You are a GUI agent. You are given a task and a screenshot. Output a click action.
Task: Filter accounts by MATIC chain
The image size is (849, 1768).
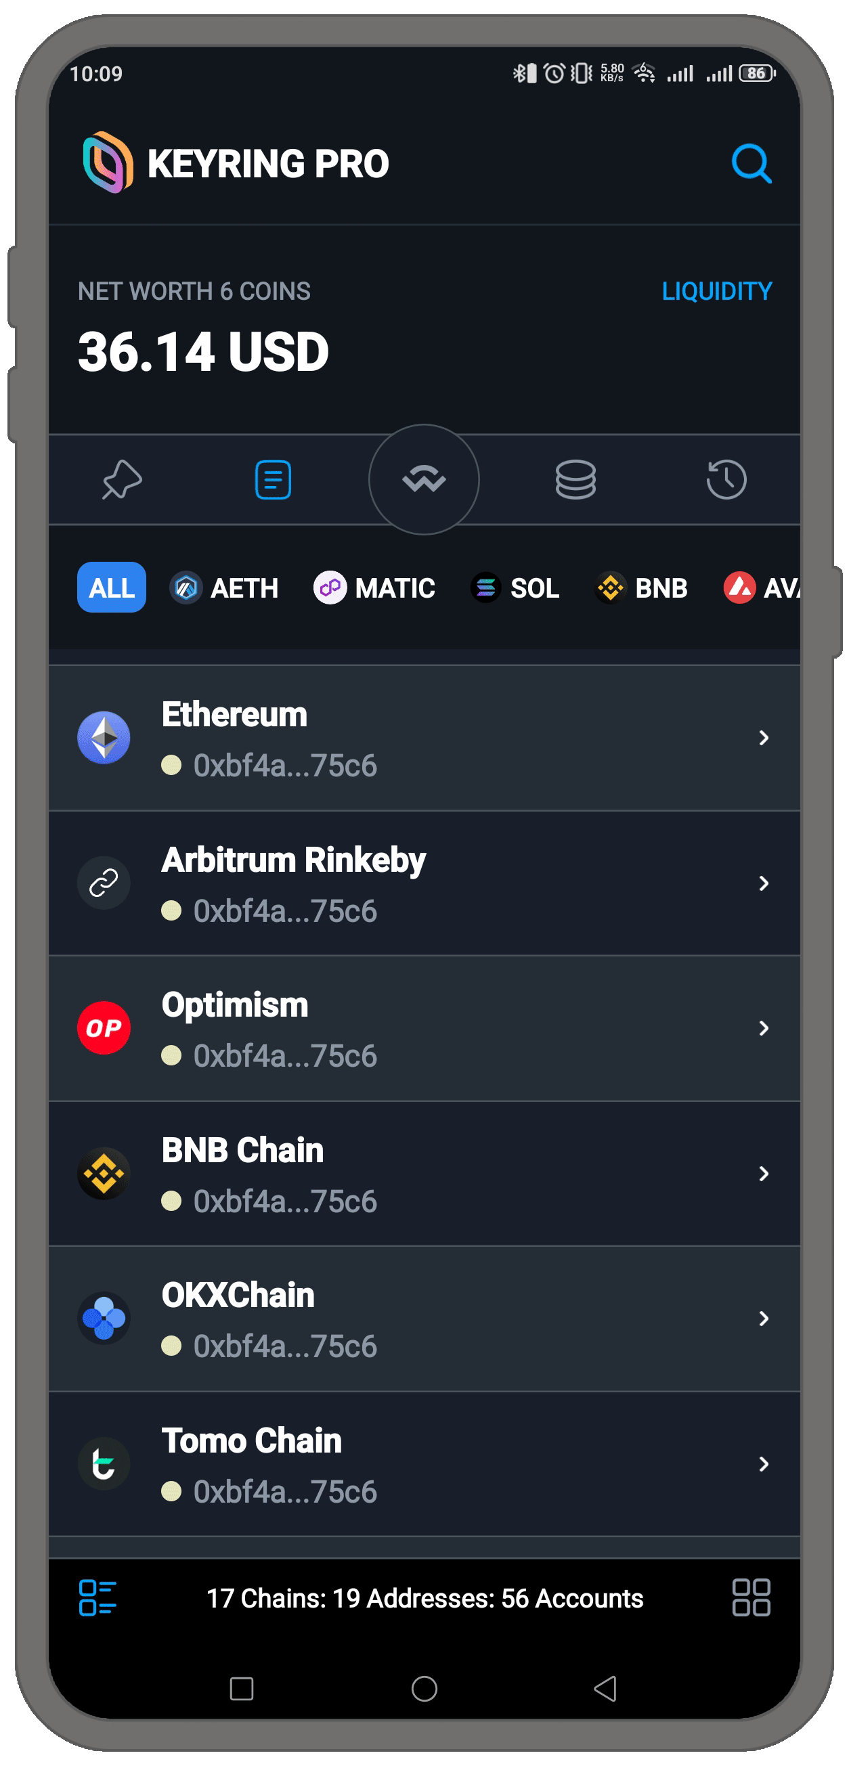(x=375, y=588)
